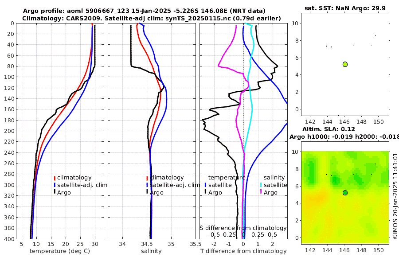
Task: Click the 100 depth tick label
Action: click(9, 77)
